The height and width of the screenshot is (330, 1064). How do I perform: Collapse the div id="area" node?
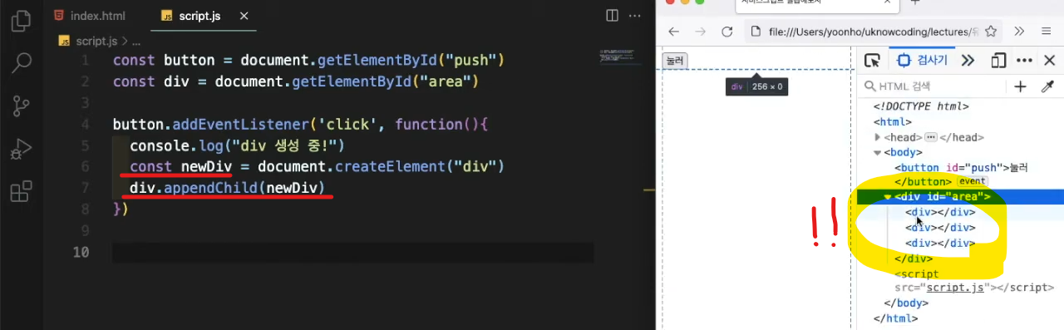[x=888, y=197]
